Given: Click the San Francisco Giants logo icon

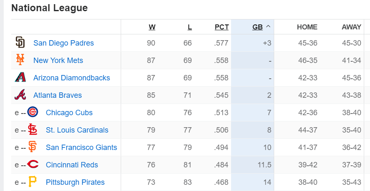Looking at the screenshot, I should tap(32, 147).
